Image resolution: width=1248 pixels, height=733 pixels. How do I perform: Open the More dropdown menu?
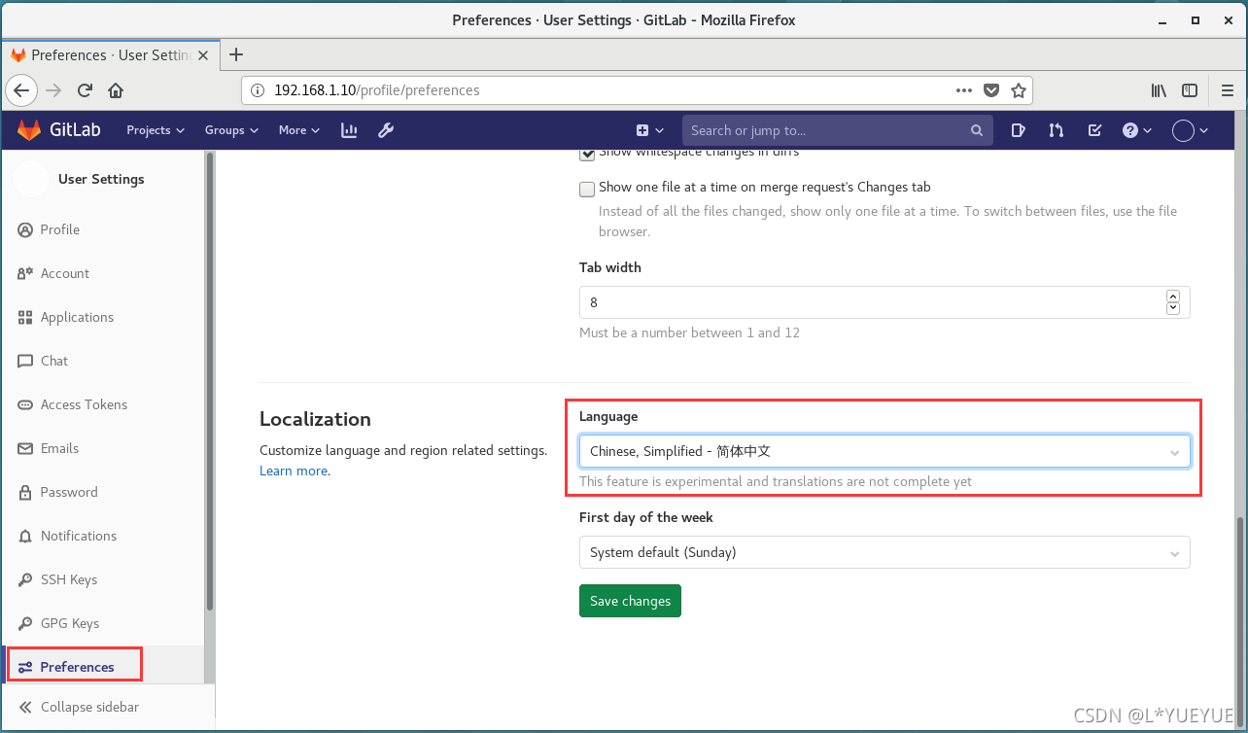299,130
